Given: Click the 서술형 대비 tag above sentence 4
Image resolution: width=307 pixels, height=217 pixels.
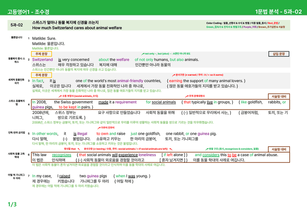Looking at the screenshot, I should [x=279, y=96].
